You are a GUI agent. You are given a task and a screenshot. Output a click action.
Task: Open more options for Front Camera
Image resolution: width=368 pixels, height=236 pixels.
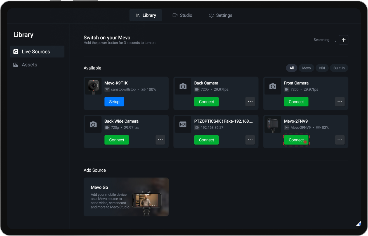(340, 102)
